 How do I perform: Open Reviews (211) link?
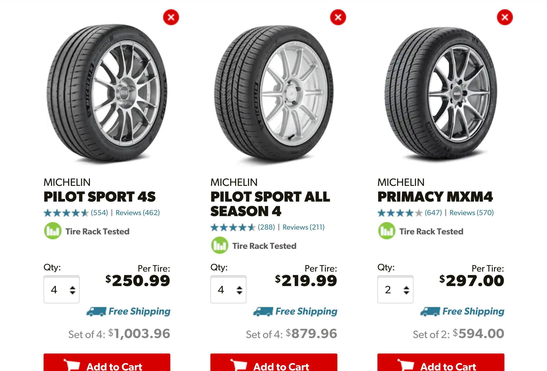[x=304, y=227]
